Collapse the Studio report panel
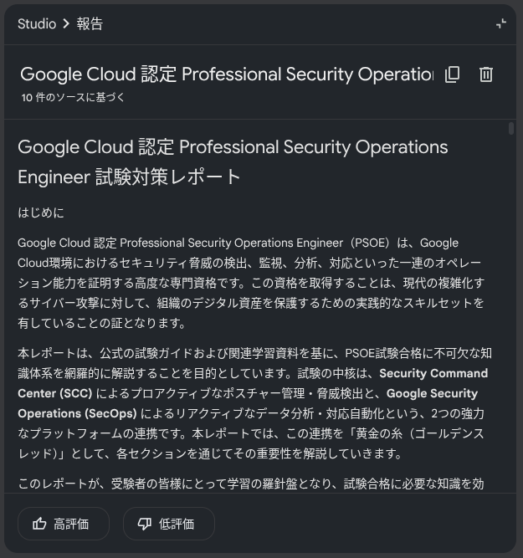The width and height of the screenshot is (523, 558). [x=500, y=23]
